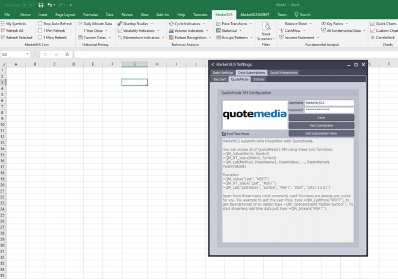Switch to the Barchart subtab
Screen dimensions: 398x279
click(x=219, y=79)
